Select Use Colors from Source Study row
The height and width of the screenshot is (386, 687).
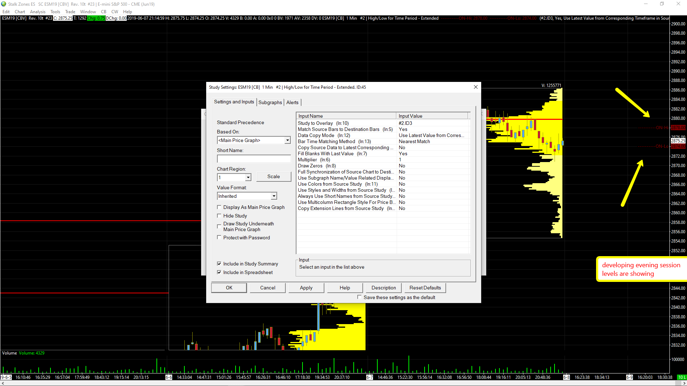382,184
